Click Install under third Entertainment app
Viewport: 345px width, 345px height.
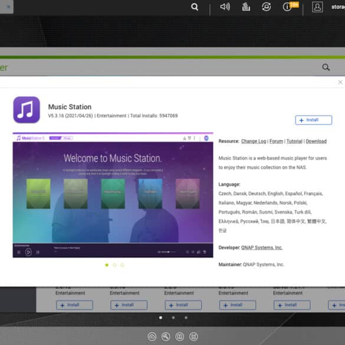coord(183,305)
